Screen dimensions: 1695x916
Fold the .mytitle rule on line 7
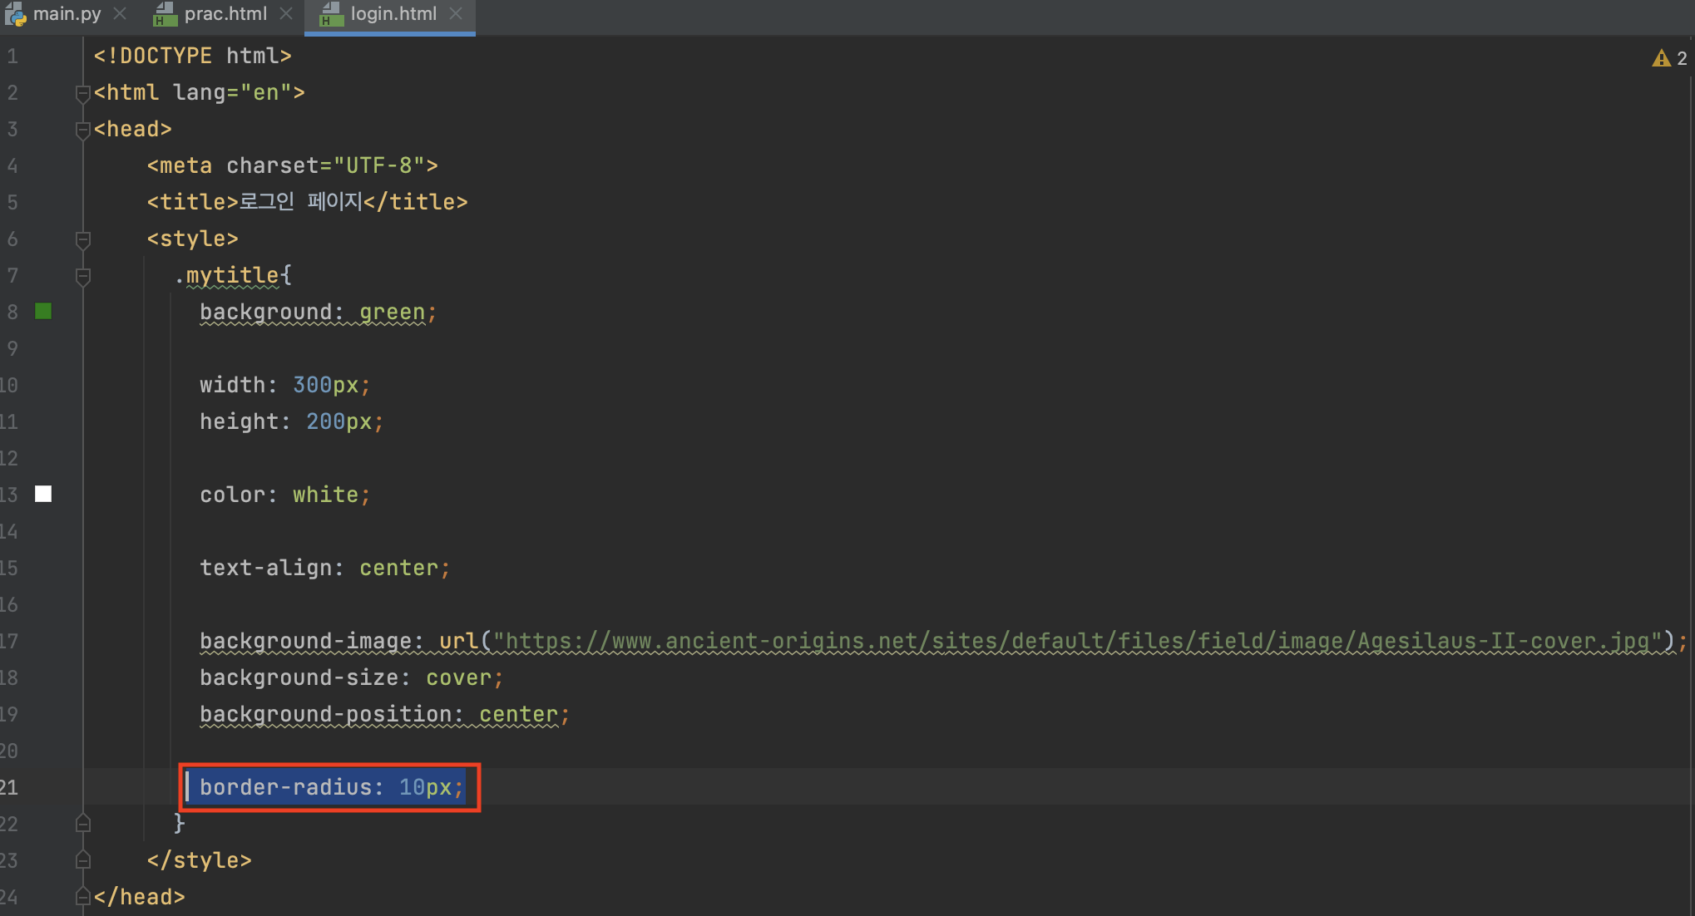pyautogui.click(x=82, y=276)
